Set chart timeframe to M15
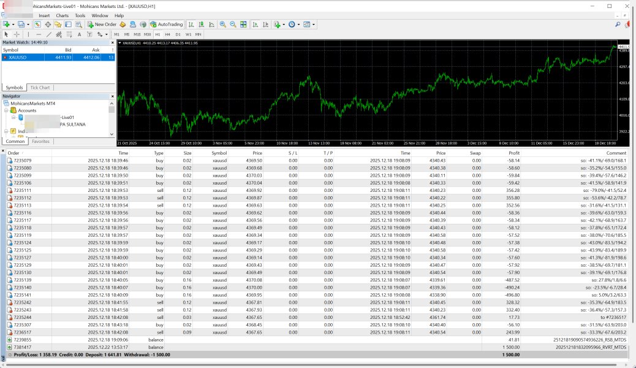Image resolution: width=636 pixels, height=368 pixels. pyautogui.click(x=137, y=34)
